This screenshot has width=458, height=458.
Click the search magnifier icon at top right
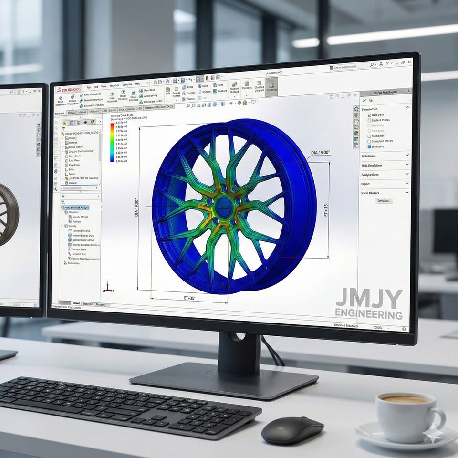coord(372,65)
